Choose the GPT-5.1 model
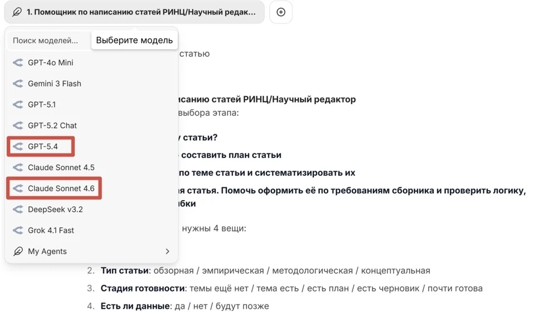The height and width of the screenshot is (320, 543). coord(91,105)
